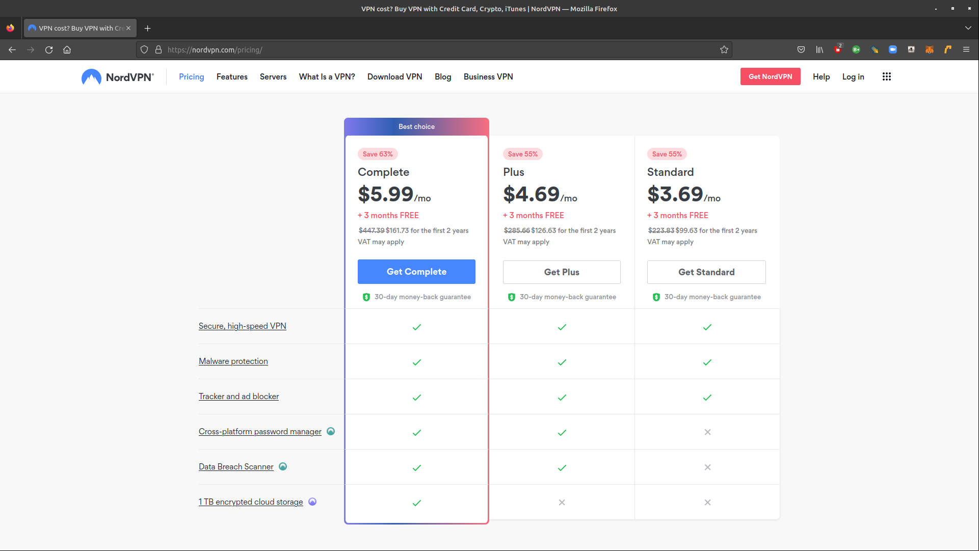
Task: Click NordPass icon beside Data Breach Scanner
Action: (283, 466)
